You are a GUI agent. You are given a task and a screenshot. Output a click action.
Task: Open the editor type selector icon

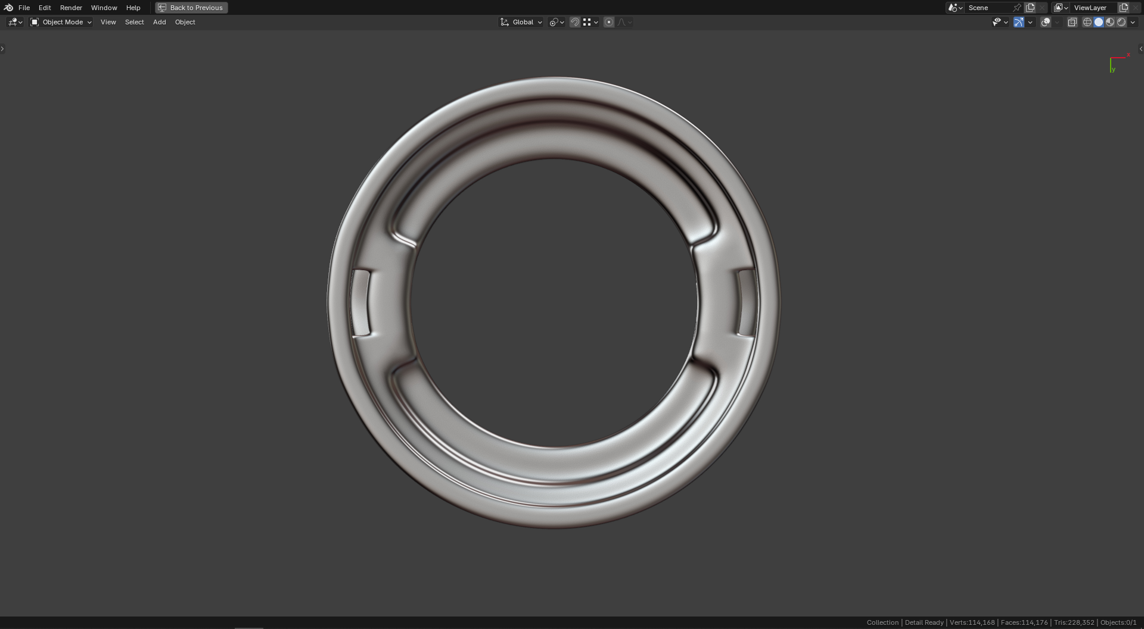pos(15,22)
